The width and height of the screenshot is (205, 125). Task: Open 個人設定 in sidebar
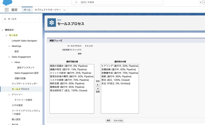point(16,120)
